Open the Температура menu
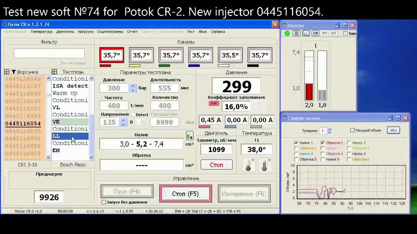The height and width of the screenshot is (234, 417). (x=41, y=32)
